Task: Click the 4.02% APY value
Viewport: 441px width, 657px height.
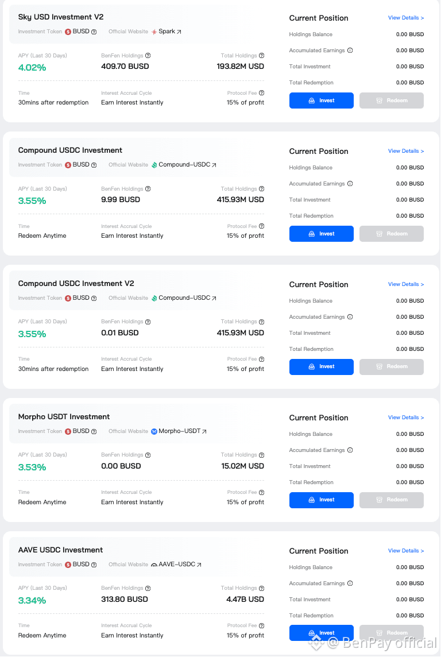Action: pyautogui.click(x=32, y=67)
